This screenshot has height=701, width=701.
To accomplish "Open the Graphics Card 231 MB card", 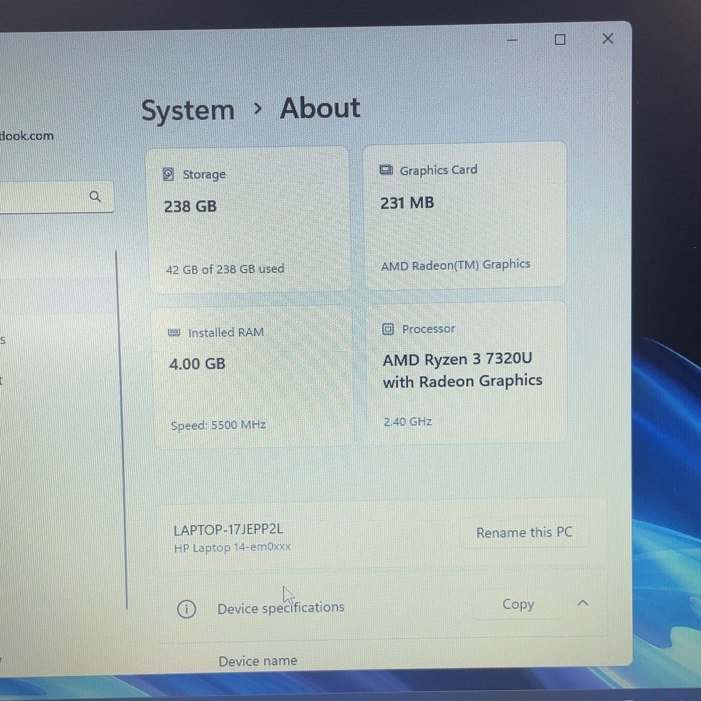I will click(x=465, y=215).
